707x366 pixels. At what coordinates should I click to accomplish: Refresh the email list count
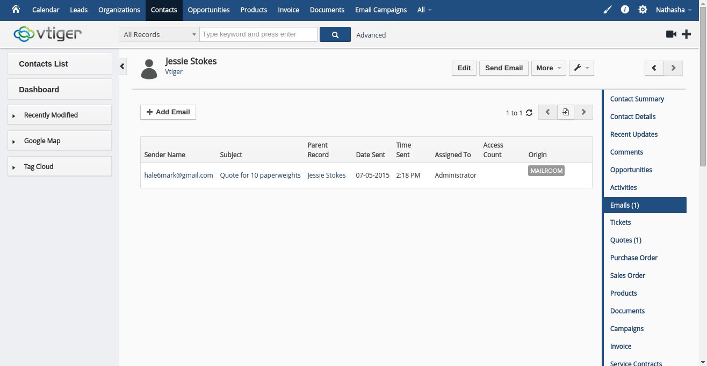(x=529, y=113)
